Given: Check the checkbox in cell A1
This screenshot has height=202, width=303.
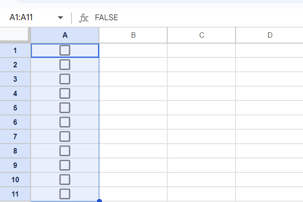Looking at the screenshot, I should [x=65, y=50].
